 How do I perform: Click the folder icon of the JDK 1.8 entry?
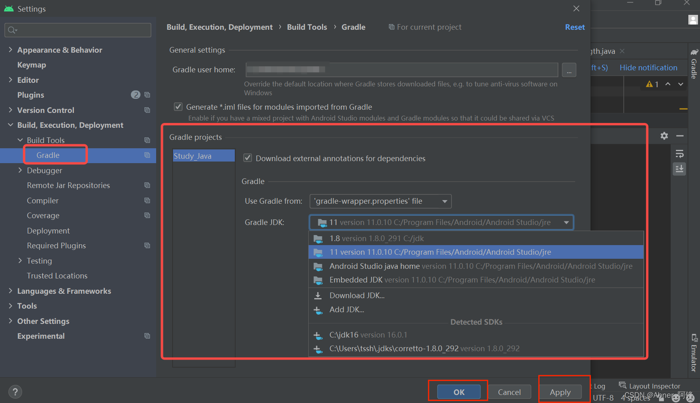[318, 239]
